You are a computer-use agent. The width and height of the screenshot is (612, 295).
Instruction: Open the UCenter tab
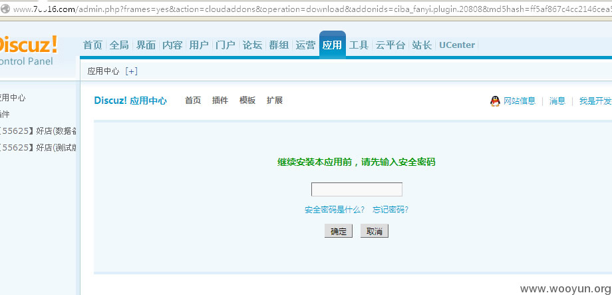click(x=456, y=45)
